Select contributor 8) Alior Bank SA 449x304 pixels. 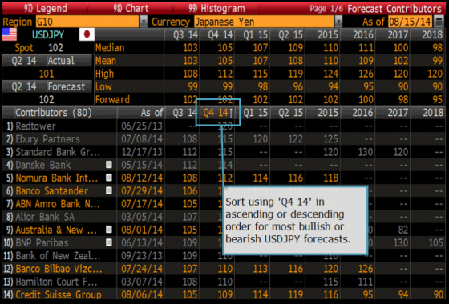click(x=45, y=217)
